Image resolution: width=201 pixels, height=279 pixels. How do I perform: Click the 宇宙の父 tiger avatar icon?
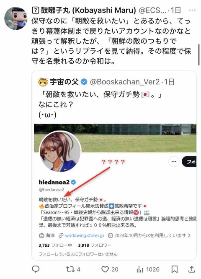tap(43, 82)
